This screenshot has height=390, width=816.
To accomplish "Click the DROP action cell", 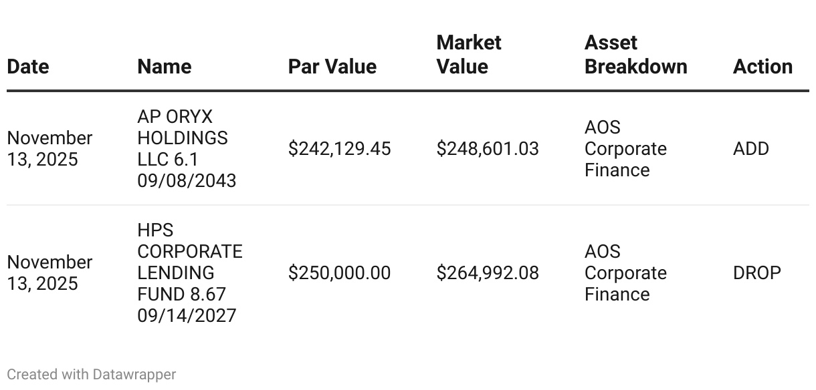I will 757,273.
